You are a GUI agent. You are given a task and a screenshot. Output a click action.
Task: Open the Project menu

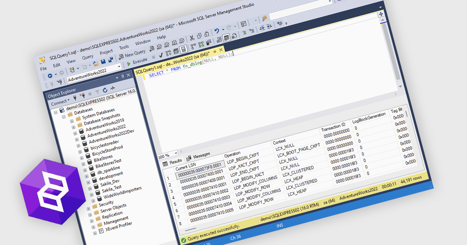(106, 52)
